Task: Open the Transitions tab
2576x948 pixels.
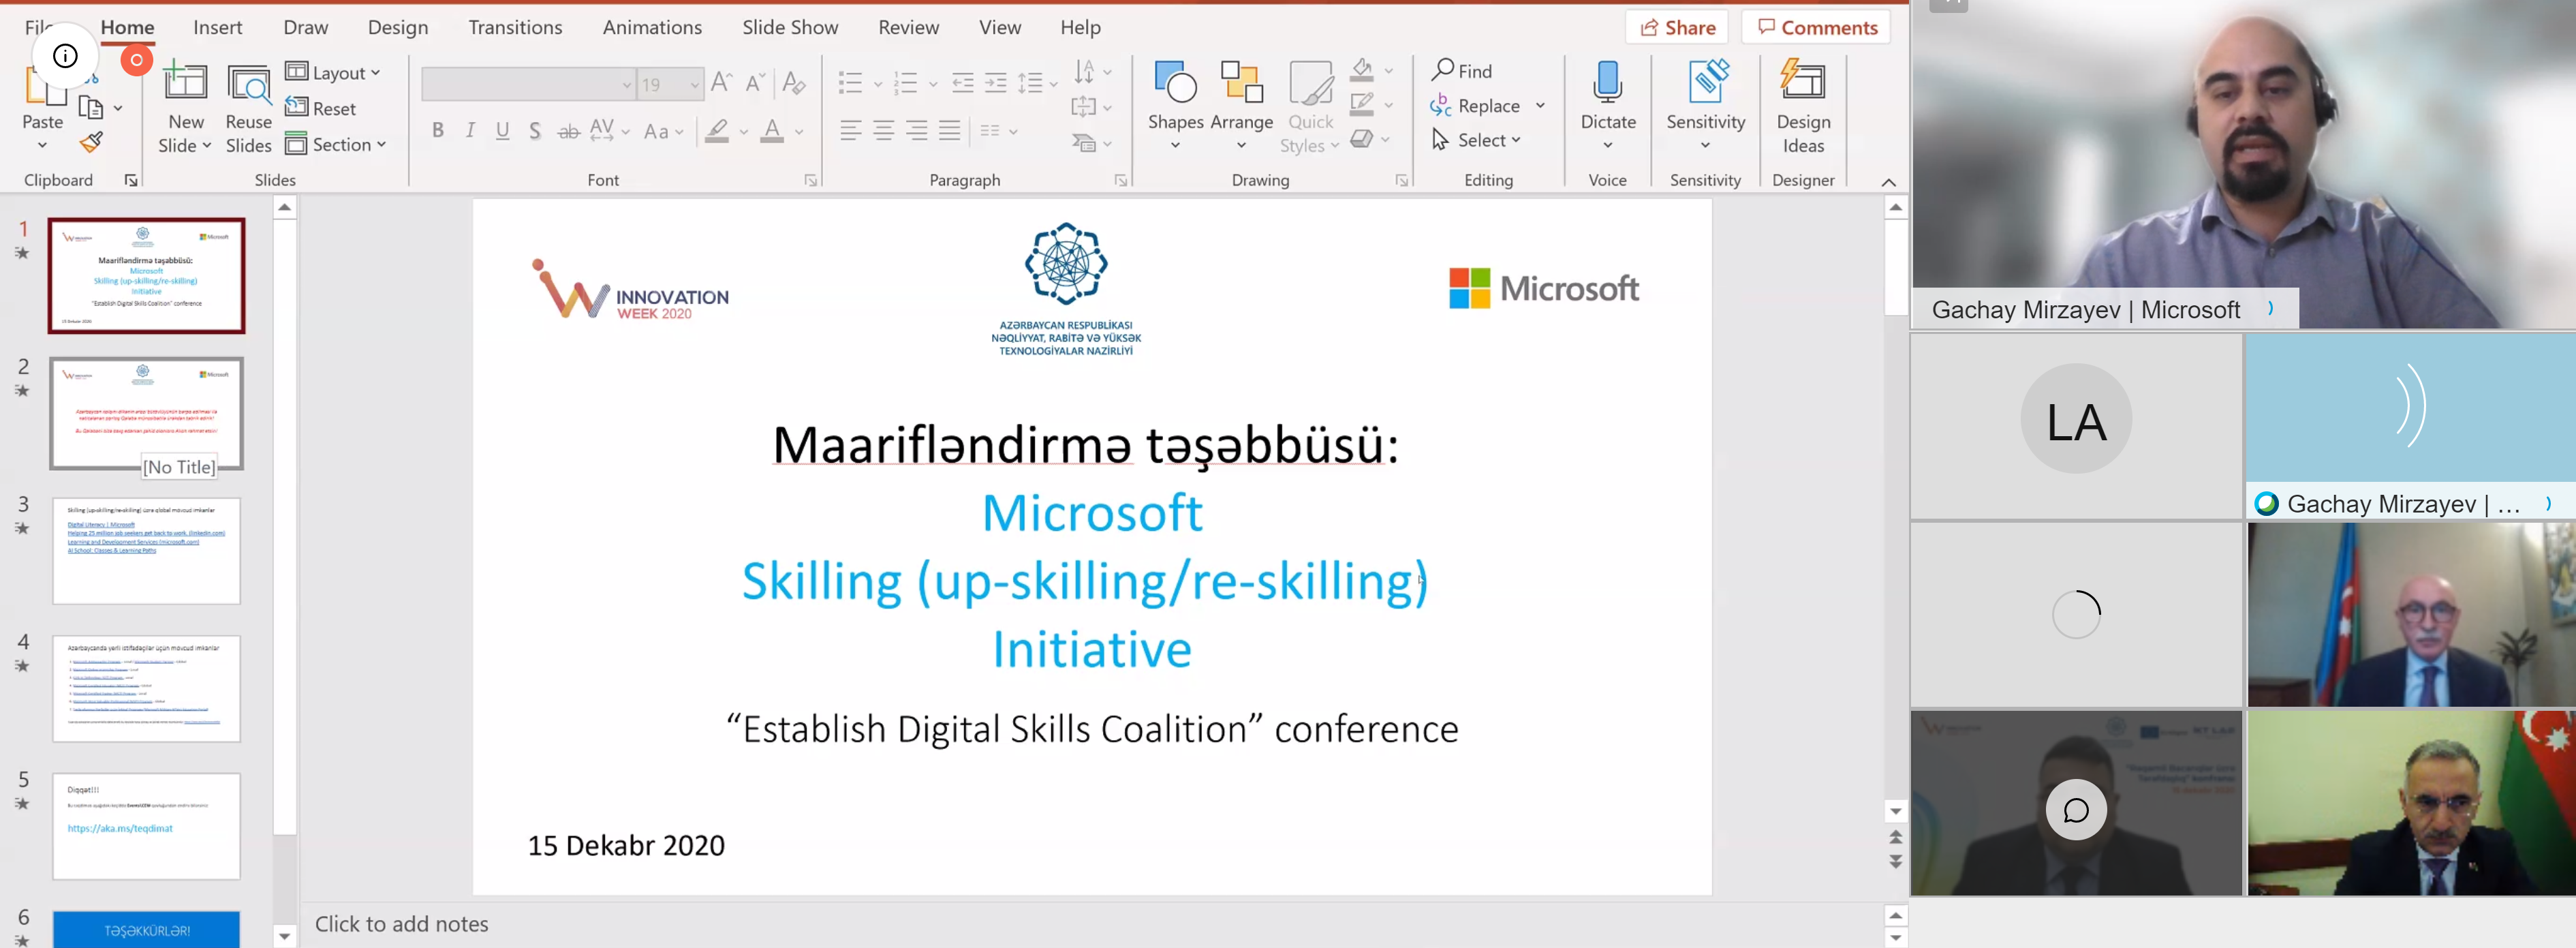Action: 515,27
